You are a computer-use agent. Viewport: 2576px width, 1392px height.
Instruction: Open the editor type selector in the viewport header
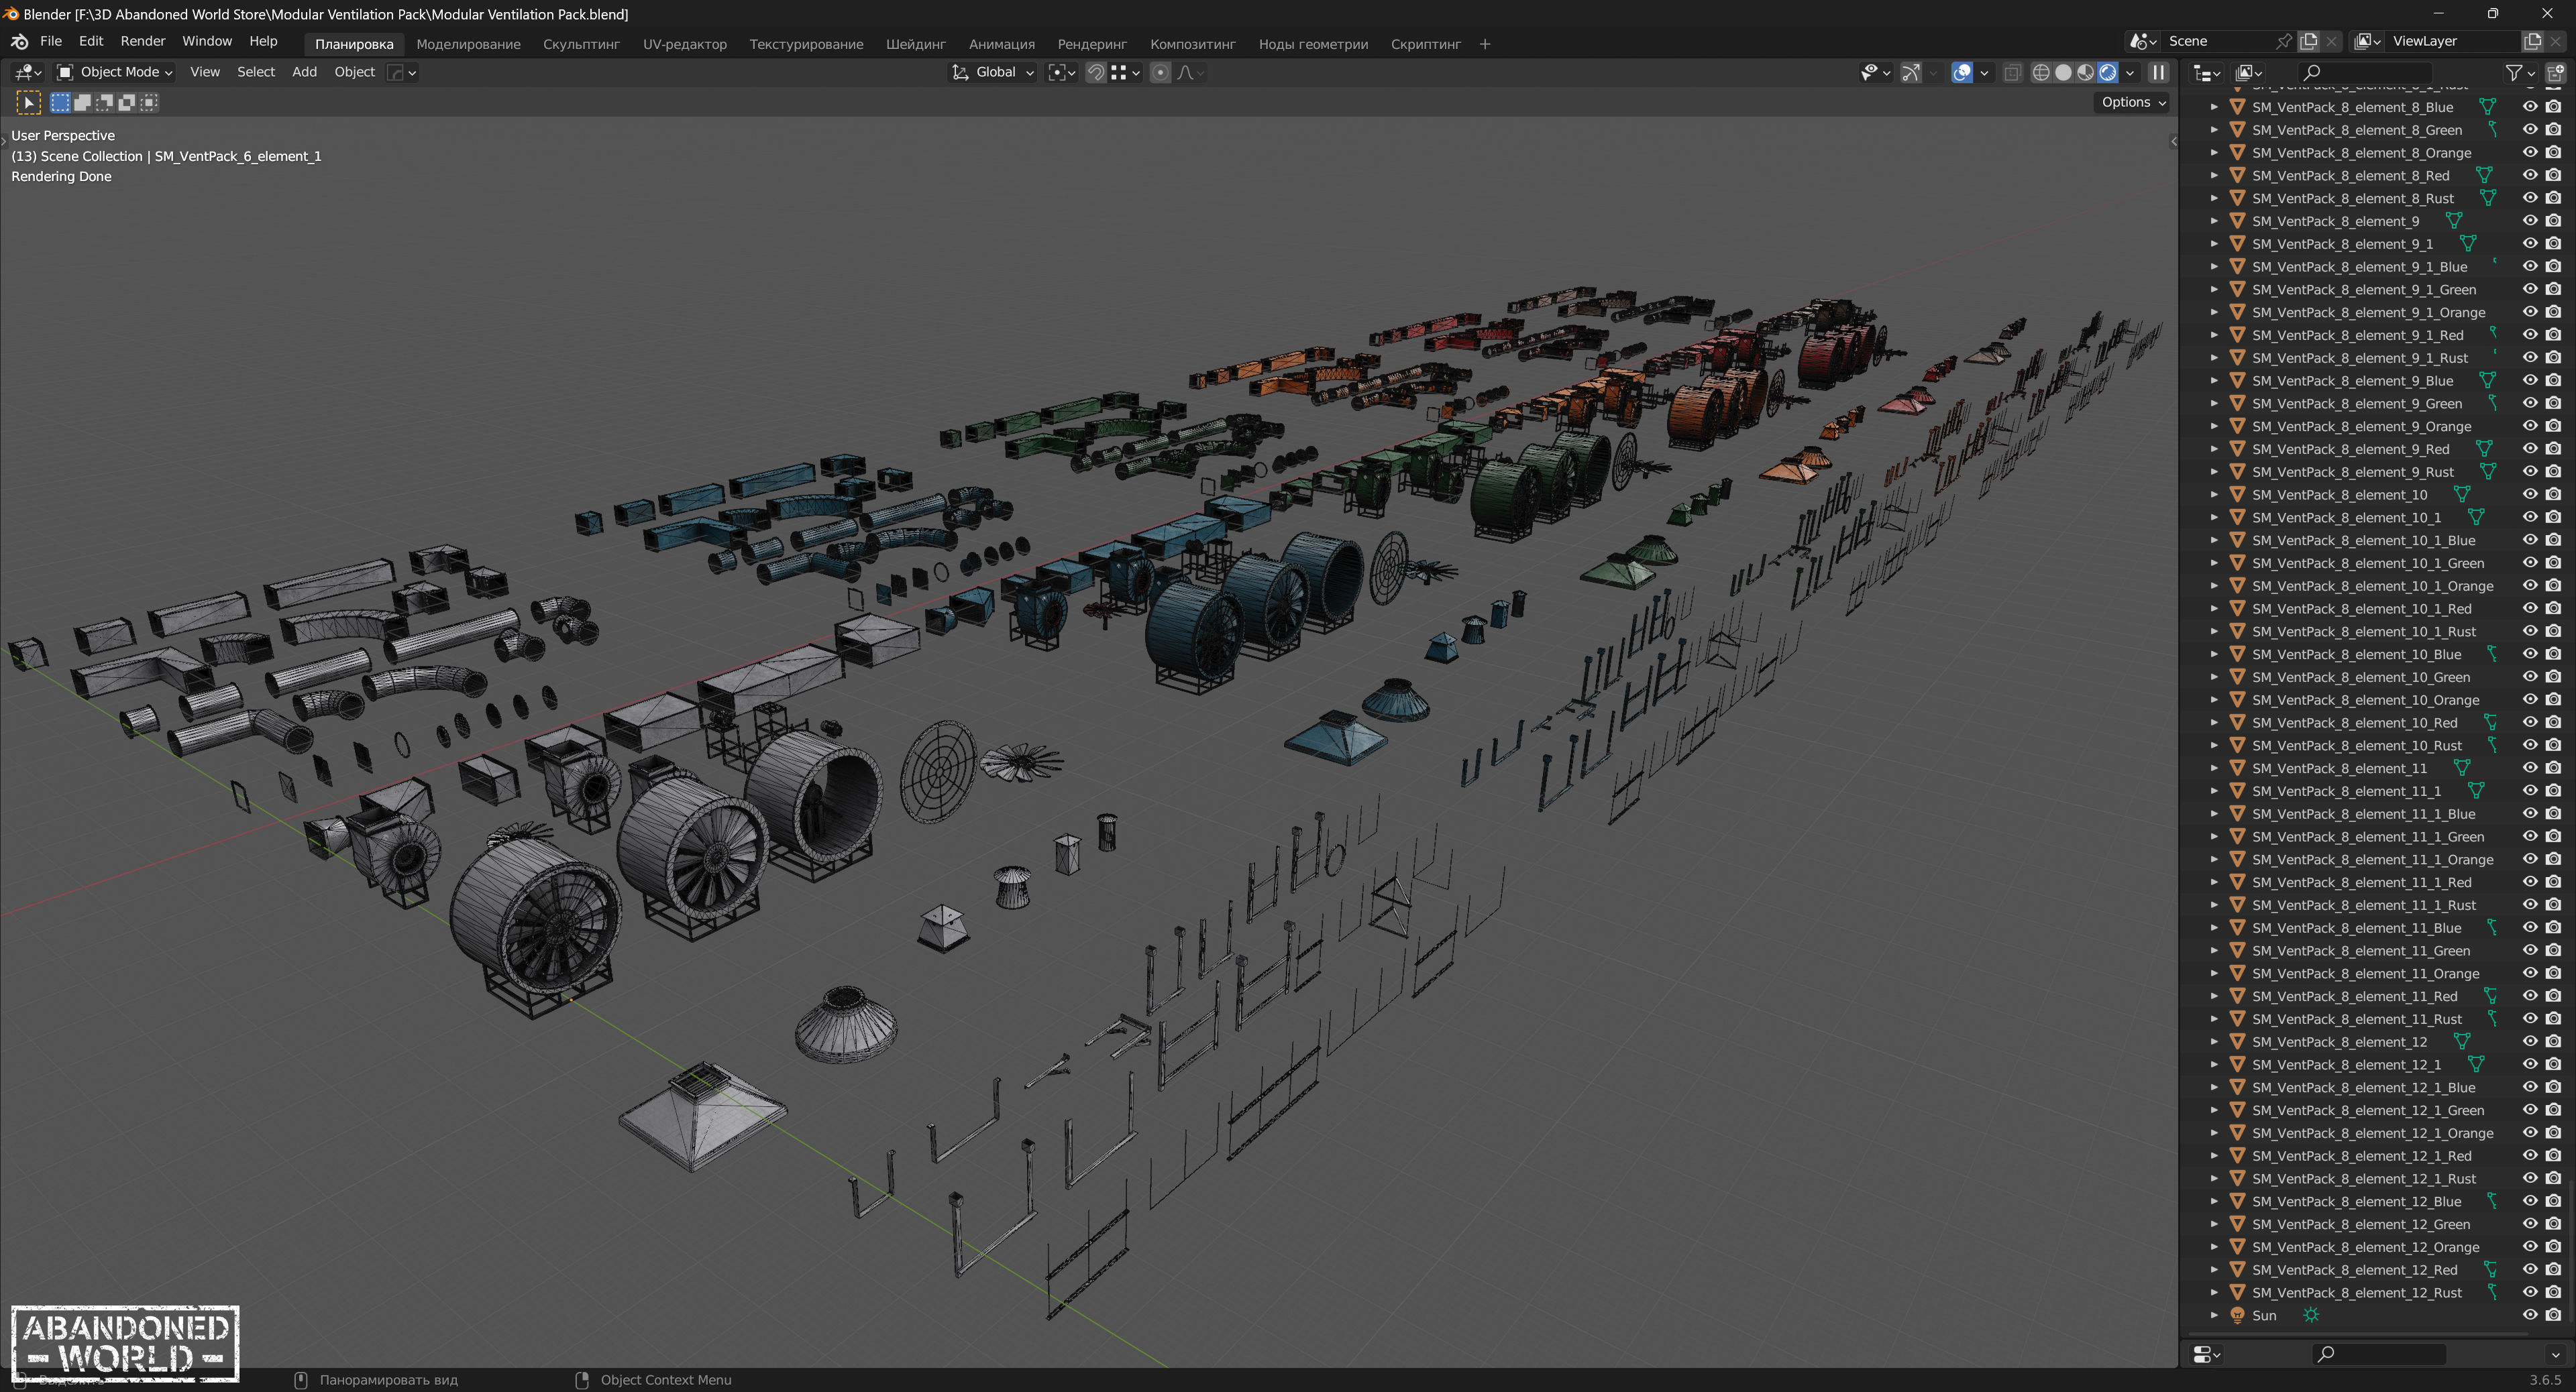click(27, 72)
